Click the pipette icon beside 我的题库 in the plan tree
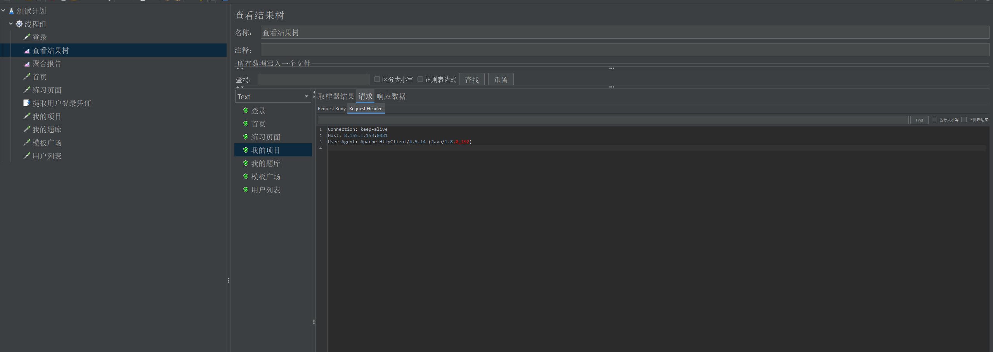This screenshot has height=352, width=993. (x=27, y=129)
